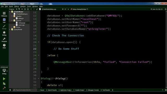Open the Issues output pane
This screenshot has height=94, width=167.
point(41,90)
